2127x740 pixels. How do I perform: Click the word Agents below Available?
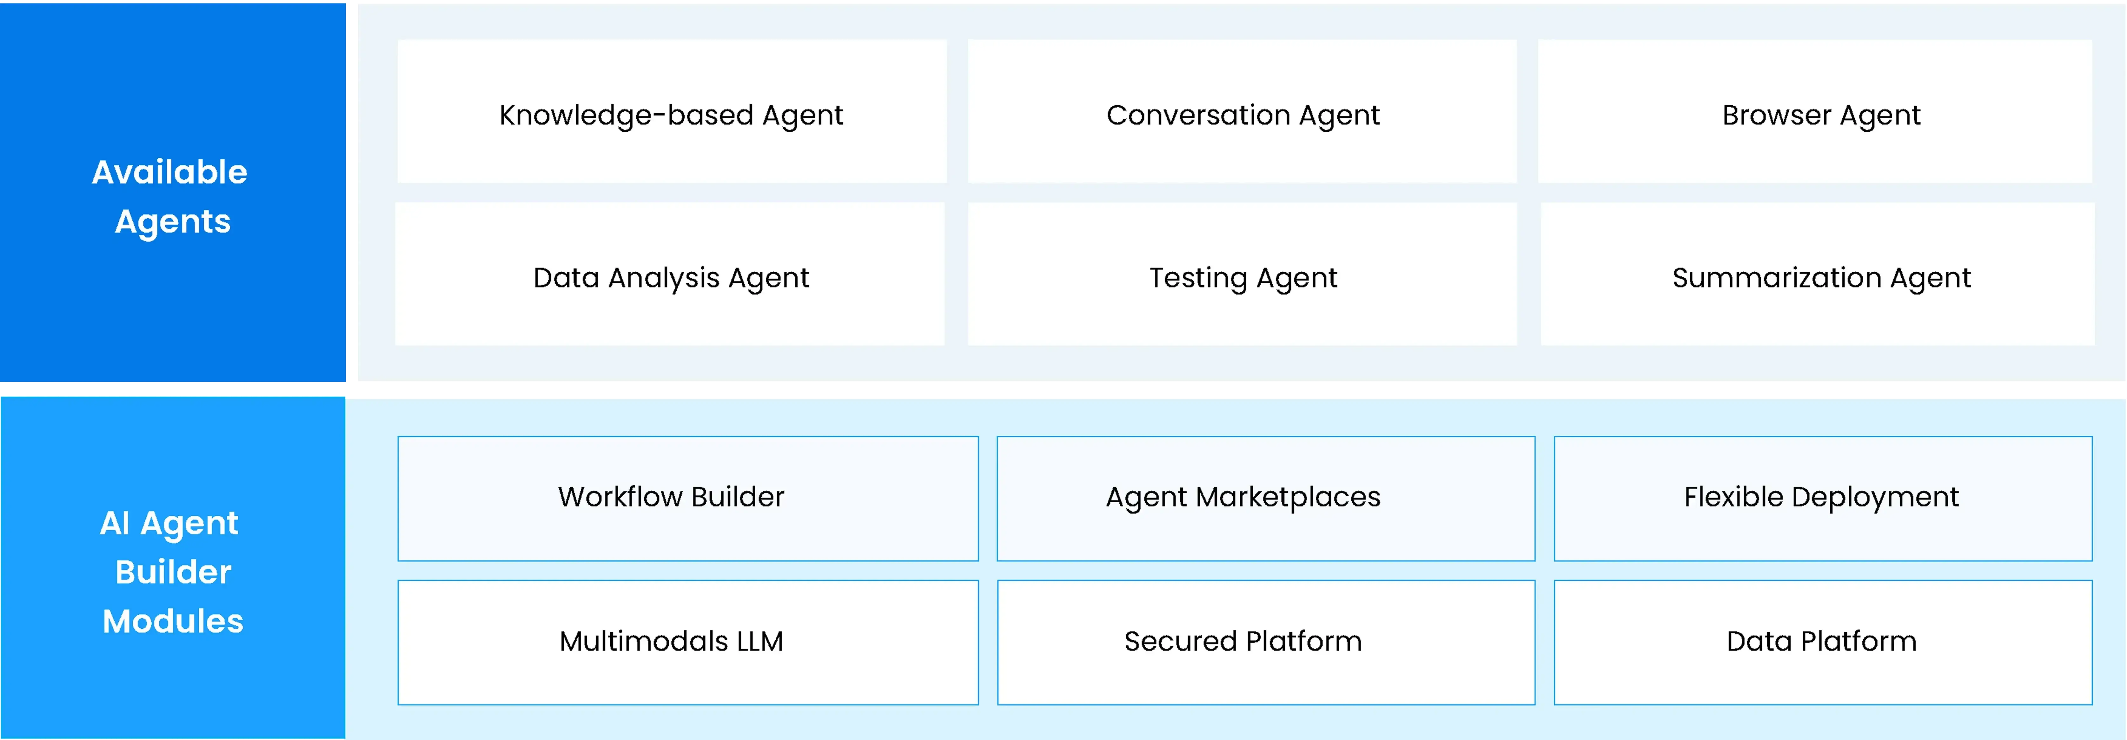tap(173, 221)
